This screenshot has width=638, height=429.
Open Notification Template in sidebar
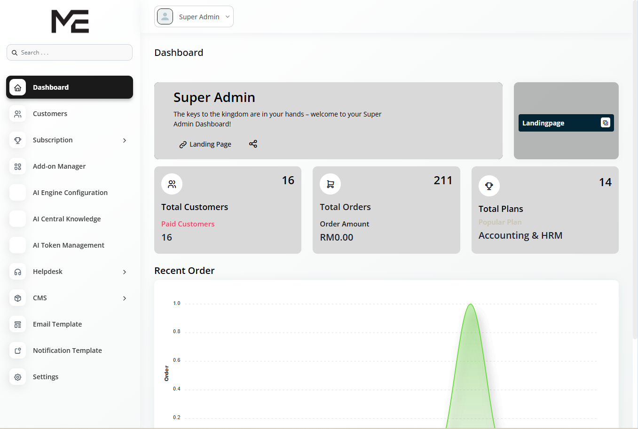[x=70, y=351]
